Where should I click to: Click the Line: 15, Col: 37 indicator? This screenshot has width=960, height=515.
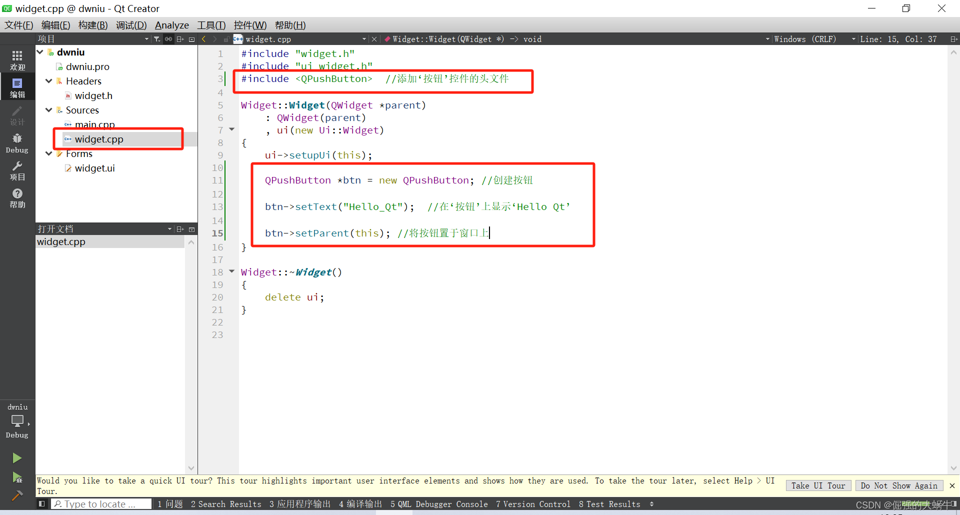[898, 39]
